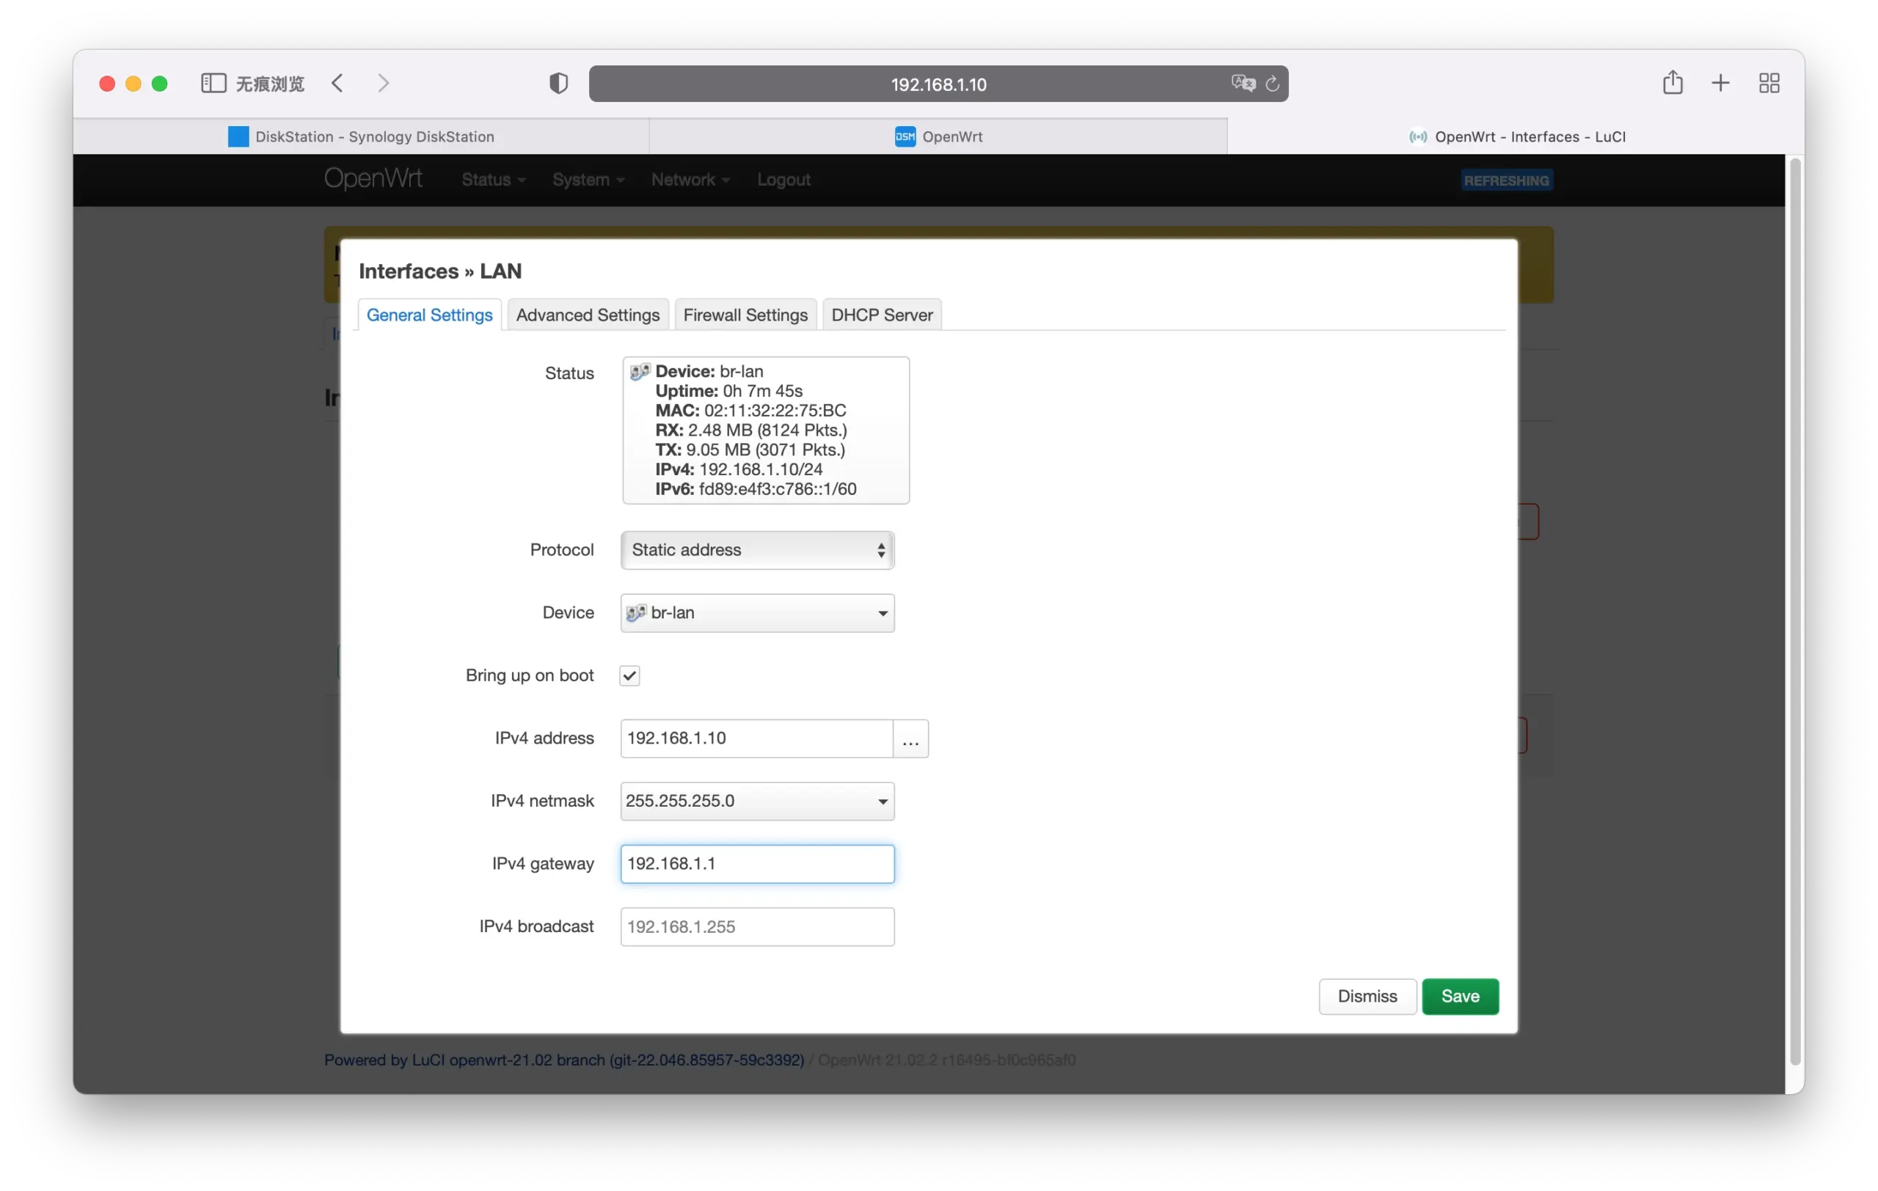This screenshot has height=1191, width=1878.
Task: Click the Dismiss button
Action: click(x=1367, y=996)
